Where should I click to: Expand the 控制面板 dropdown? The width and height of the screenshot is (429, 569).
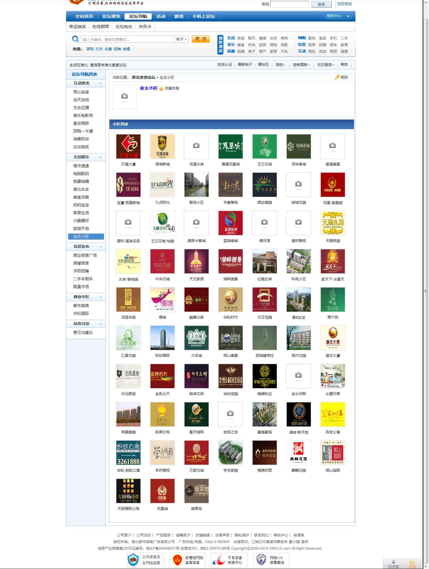point(301,65)
